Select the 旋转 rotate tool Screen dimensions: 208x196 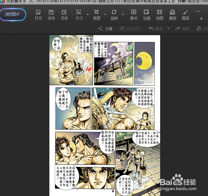coord(114,15)
